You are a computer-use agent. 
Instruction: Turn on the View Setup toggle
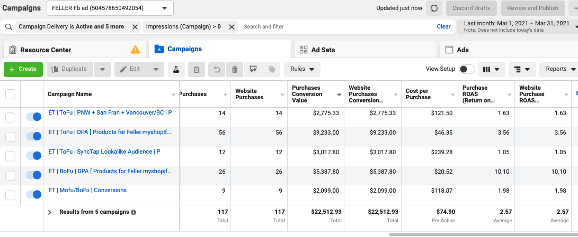click(466, 69)
